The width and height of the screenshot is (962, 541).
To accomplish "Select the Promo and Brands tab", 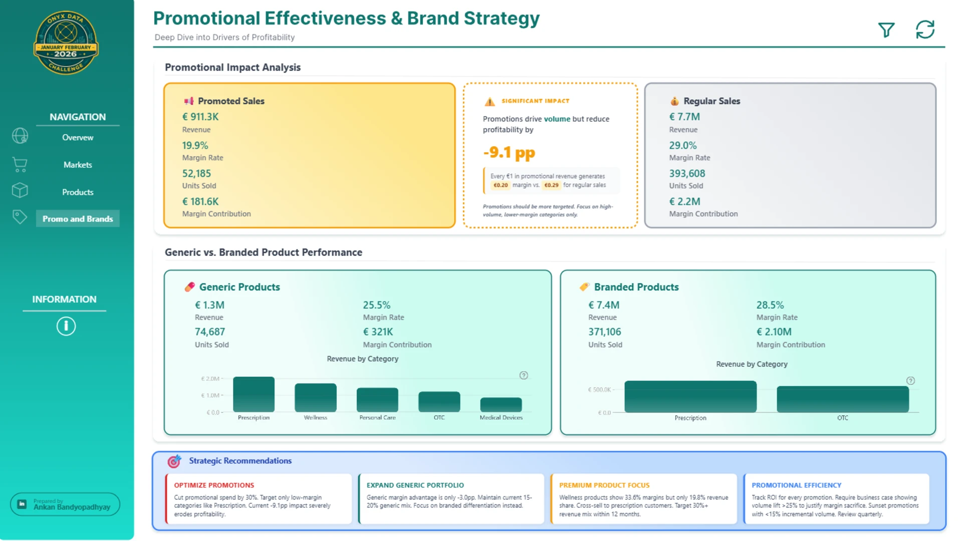I will 78,218.
